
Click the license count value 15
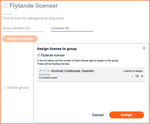pos(137,76)
